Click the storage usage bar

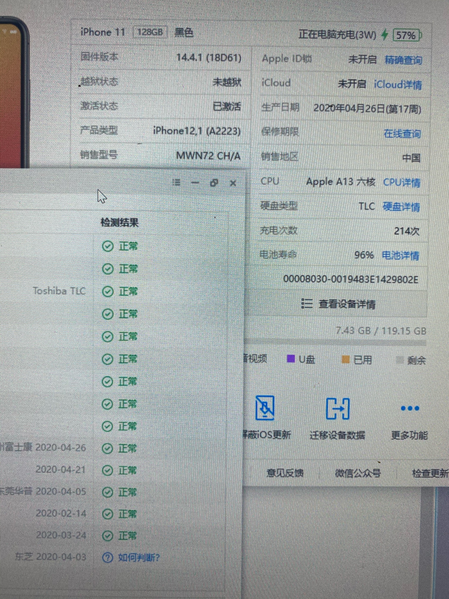tap(335, 343)
